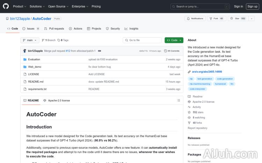The image size is (262, 163).
Task: Open the green Code dropdown button
Action: (174, 40)
